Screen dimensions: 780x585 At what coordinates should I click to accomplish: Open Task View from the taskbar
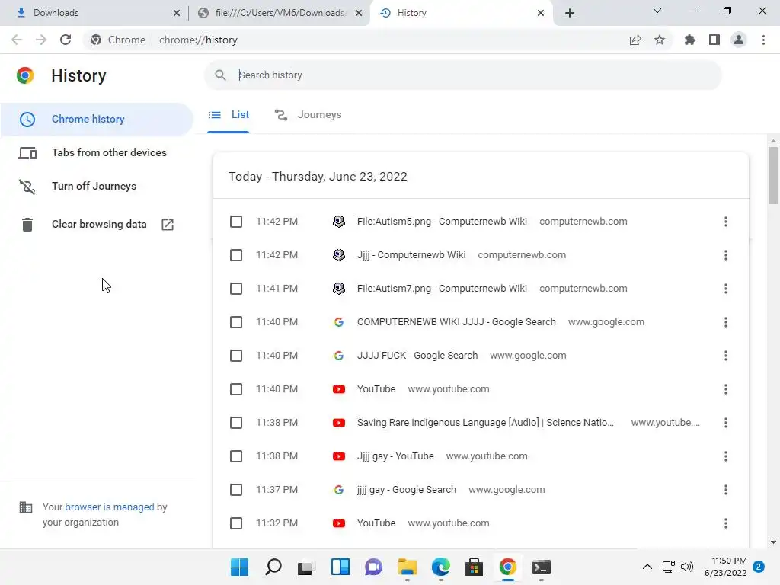click(x=306, y=567)
